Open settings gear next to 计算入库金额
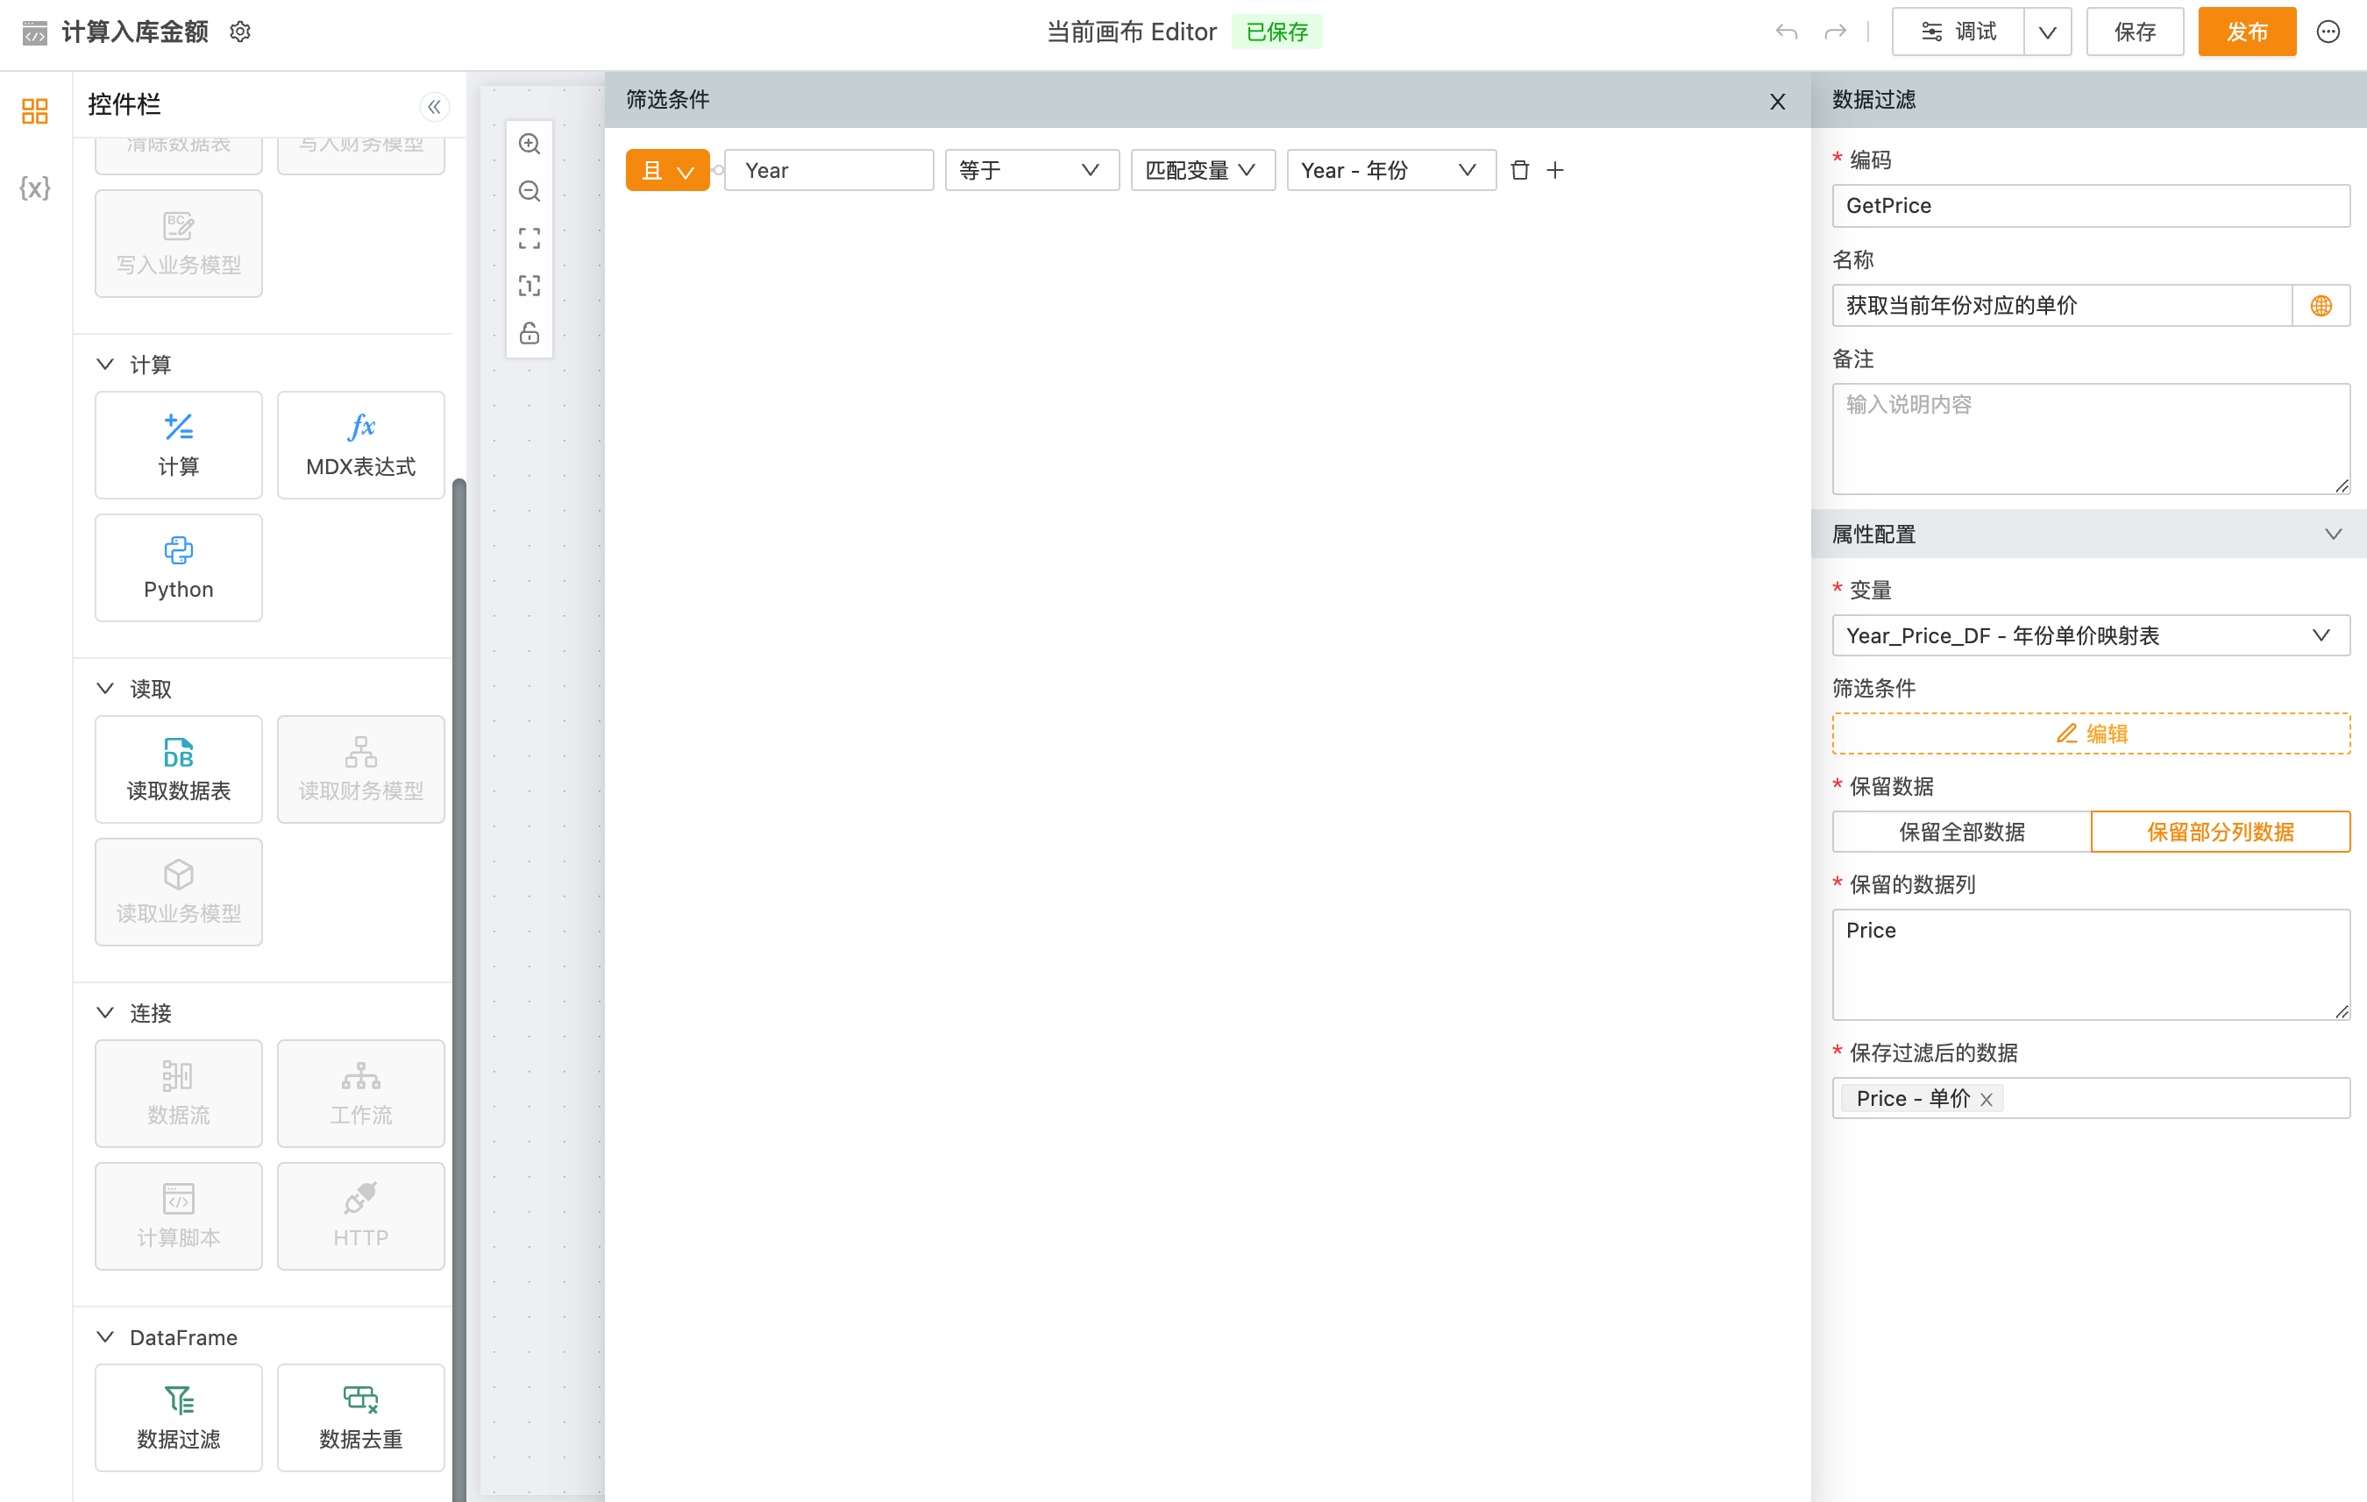 (240, 32)
